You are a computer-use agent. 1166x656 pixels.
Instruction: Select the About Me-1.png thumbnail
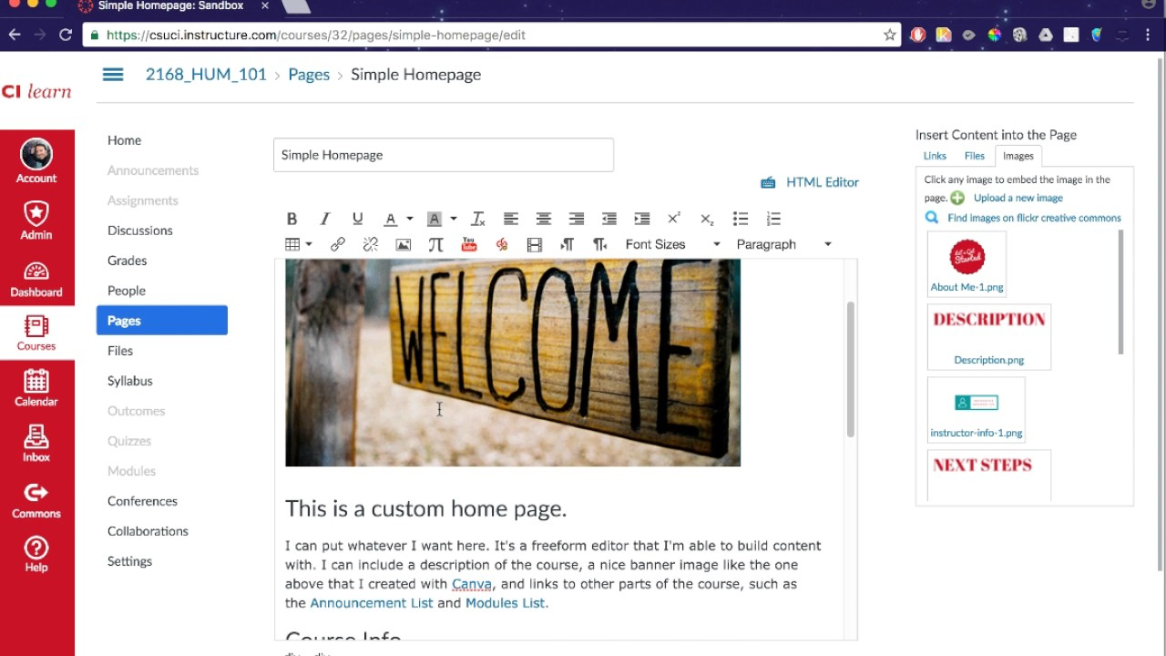tap(967, 263)
